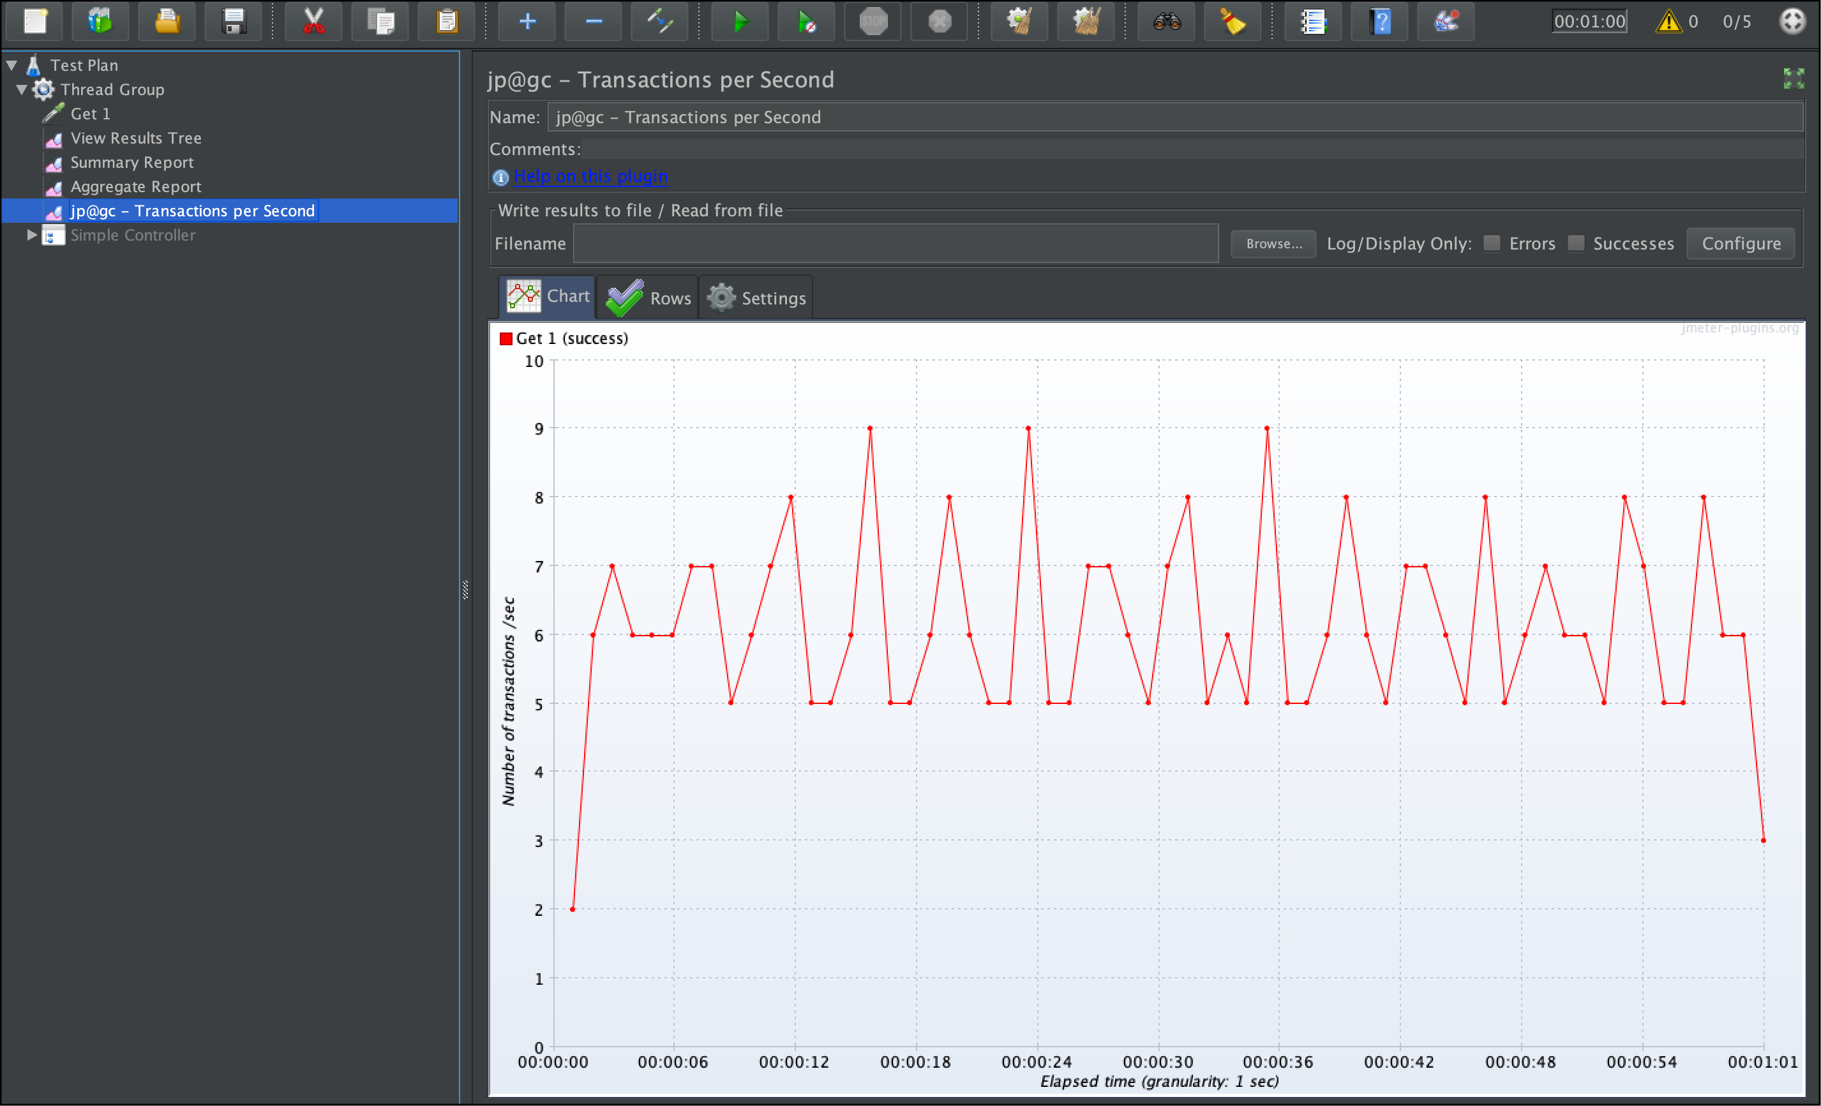Click into the Comments field
Image resolution: width=1821 pixels, height=1106 pixels.
1192,149
